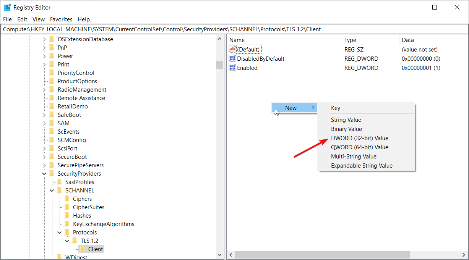
Task: Click the horizontal scrollbar thumb in values pane
Action: point(322,254)
